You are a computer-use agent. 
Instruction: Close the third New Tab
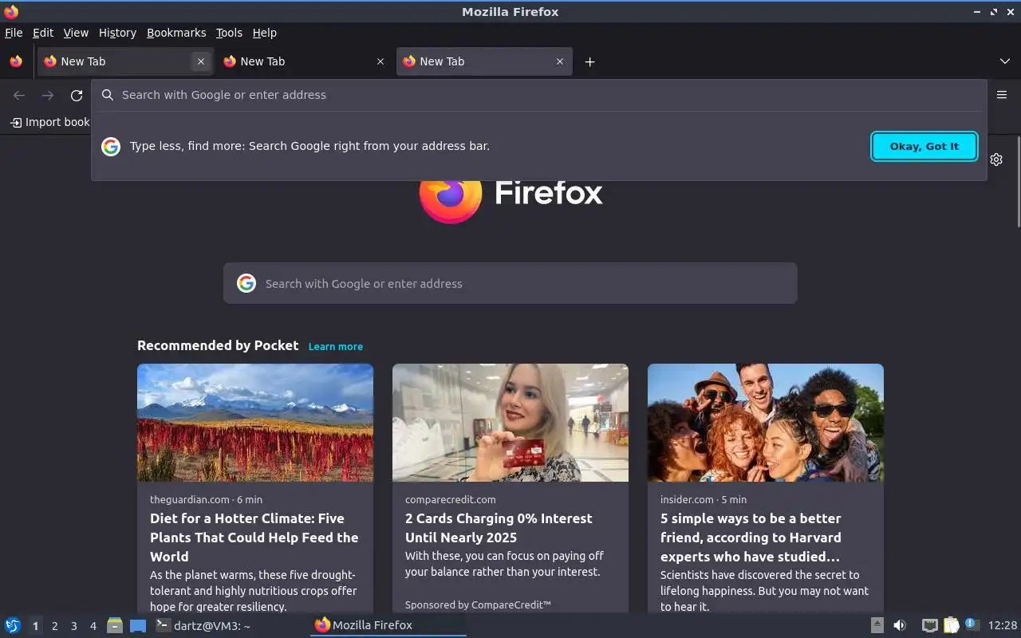(560, 61)
